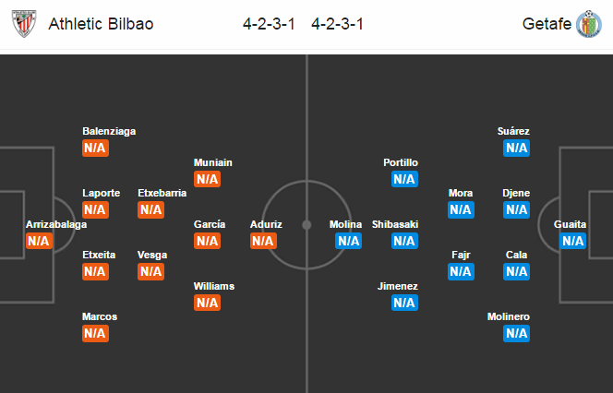Select Aduriz's orange N/A rating badge
Image resolution: width=613 pixels, height=393 pixels.
pyautogui.click(x=263, y=241)
